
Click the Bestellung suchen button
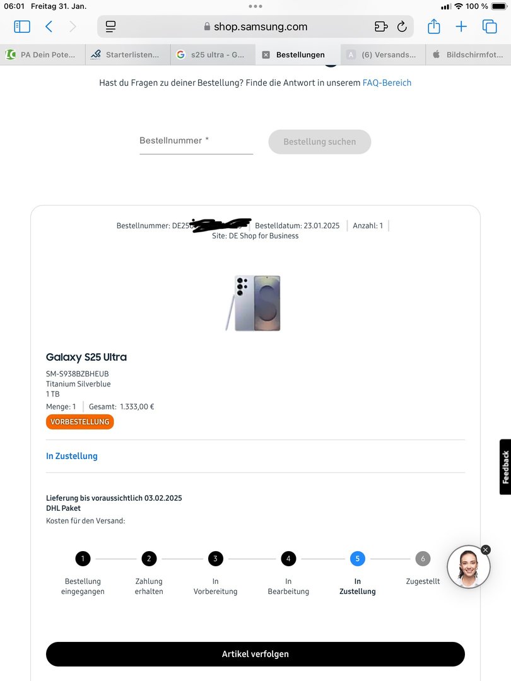(320, 142)
